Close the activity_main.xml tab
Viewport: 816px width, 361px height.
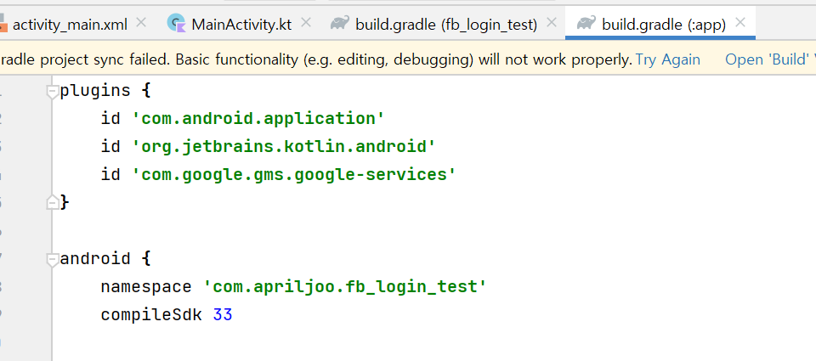pos(141,23)
